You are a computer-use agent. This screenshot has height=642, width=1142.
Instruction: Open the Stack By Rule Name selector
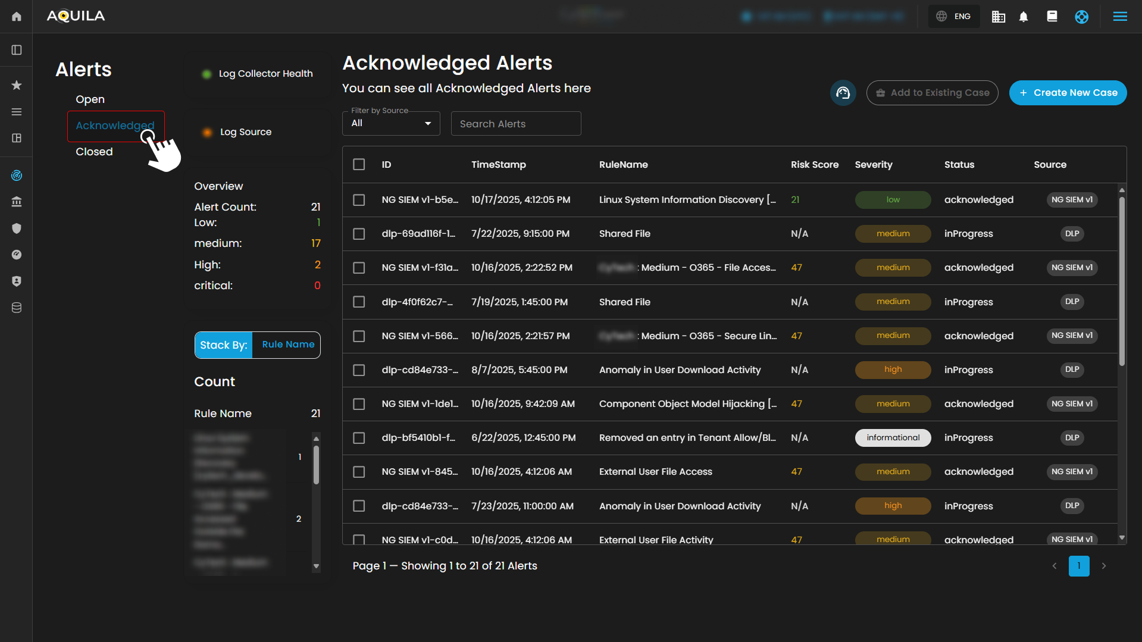287,345
